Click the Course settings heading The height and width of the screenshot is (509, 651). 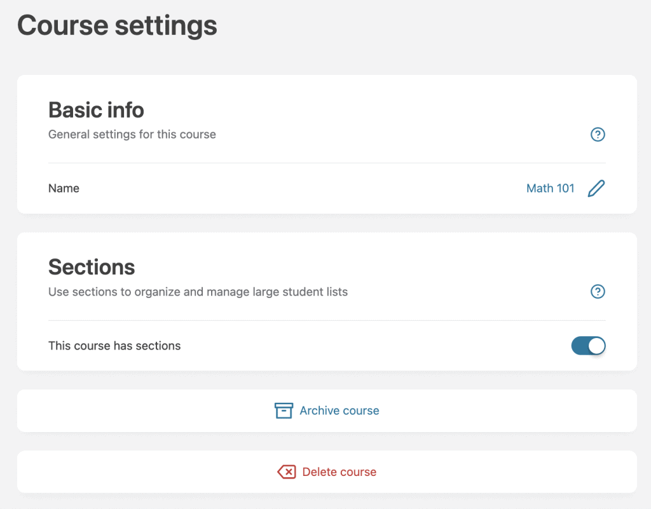coord(117,25)
